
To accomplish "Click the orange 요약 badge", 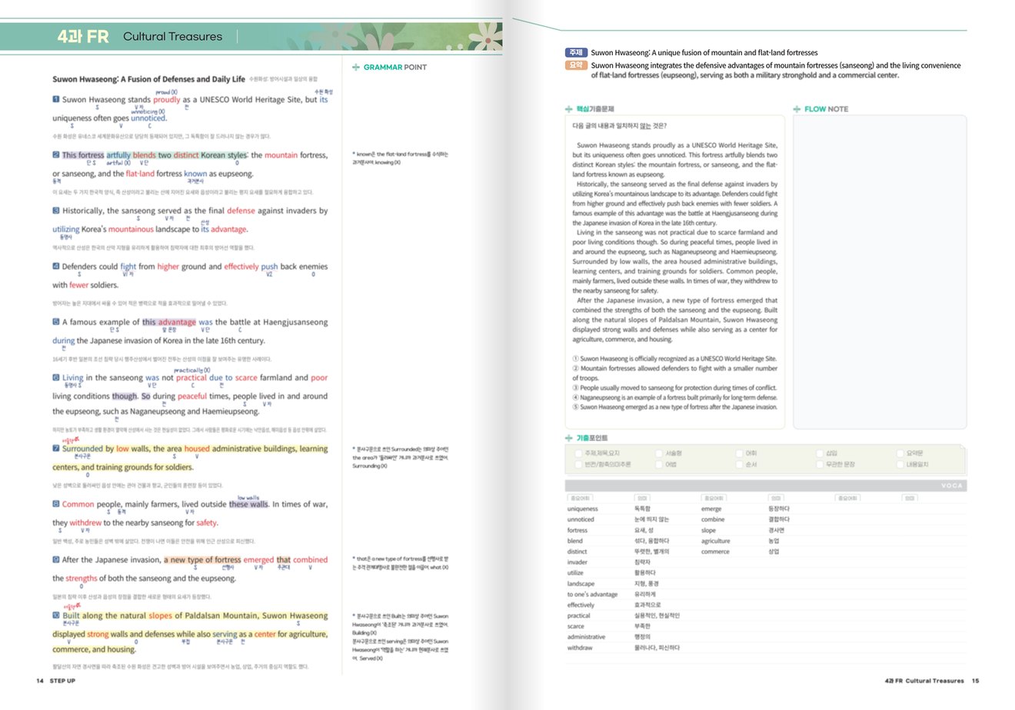I will pyautogui.click(x=576, y=66).
